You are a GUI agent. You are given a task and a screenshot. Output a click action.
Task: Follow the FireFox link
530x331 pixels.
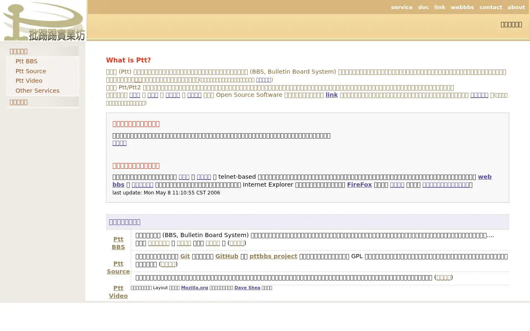(x=359, y=185)
